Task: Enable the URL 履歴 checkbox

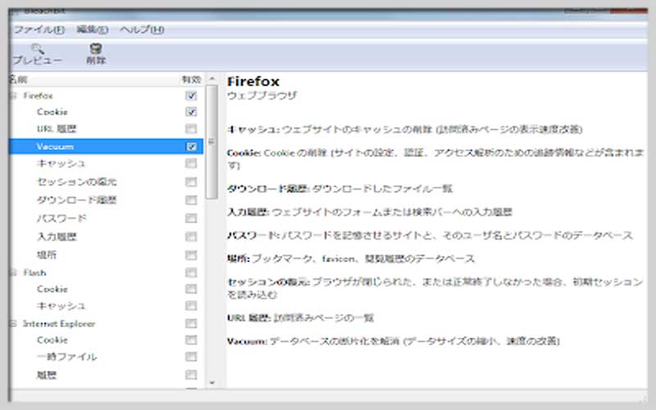Action: [191, 129]
